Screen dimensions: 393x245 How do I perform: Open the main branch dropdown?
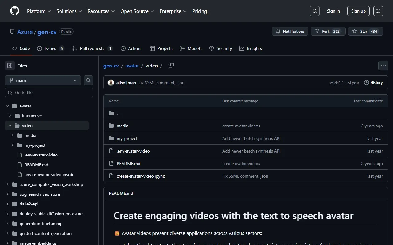point(43,80)
